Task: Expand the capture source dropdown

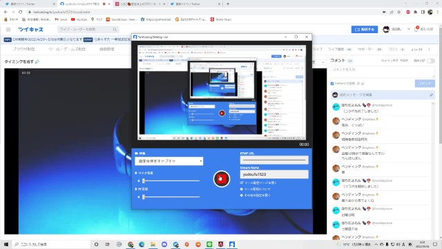Action: 169,161
